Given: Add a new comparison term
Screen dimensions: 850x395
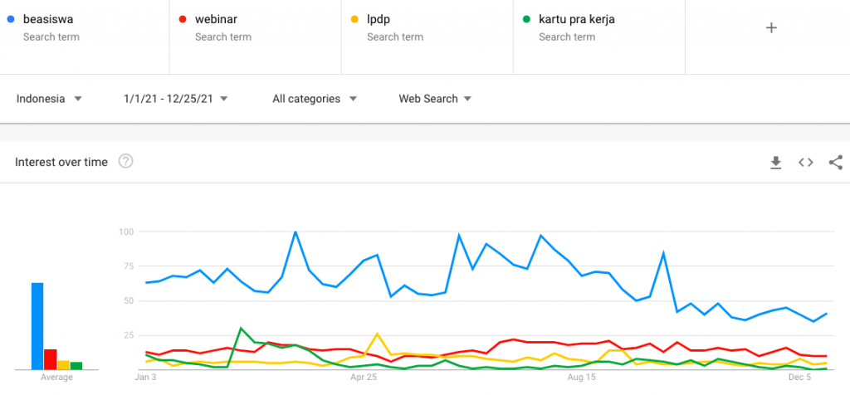Looking at the screenshot, I should (x=771, y=28).
